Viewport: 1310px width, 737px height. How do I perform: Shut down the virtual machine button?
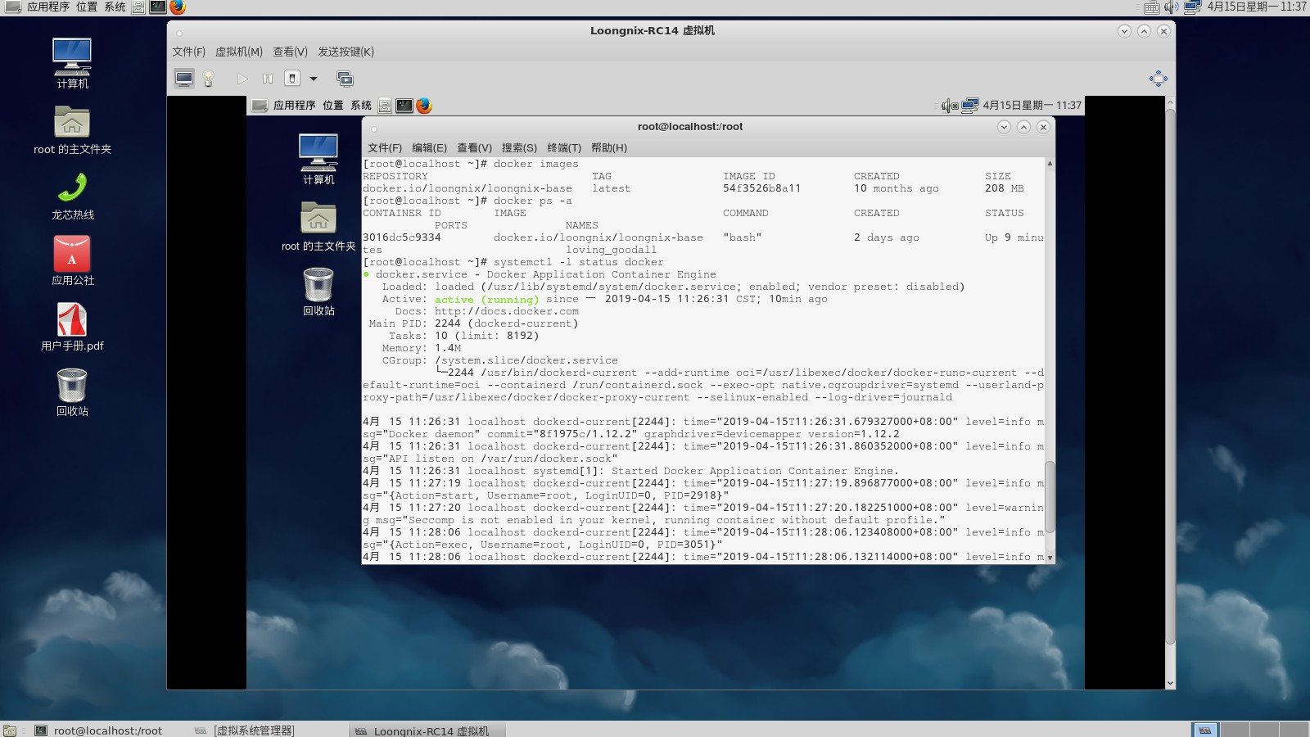(292, 79)
